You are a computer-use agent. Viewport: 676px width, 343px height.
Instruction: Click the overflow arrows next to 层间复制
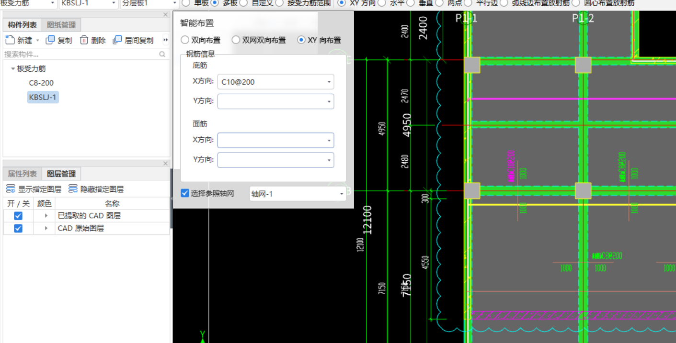point(165,40)
